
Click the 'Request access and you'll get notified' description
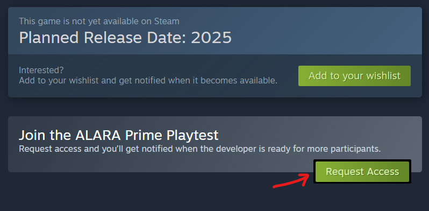[x=200, y=149]
